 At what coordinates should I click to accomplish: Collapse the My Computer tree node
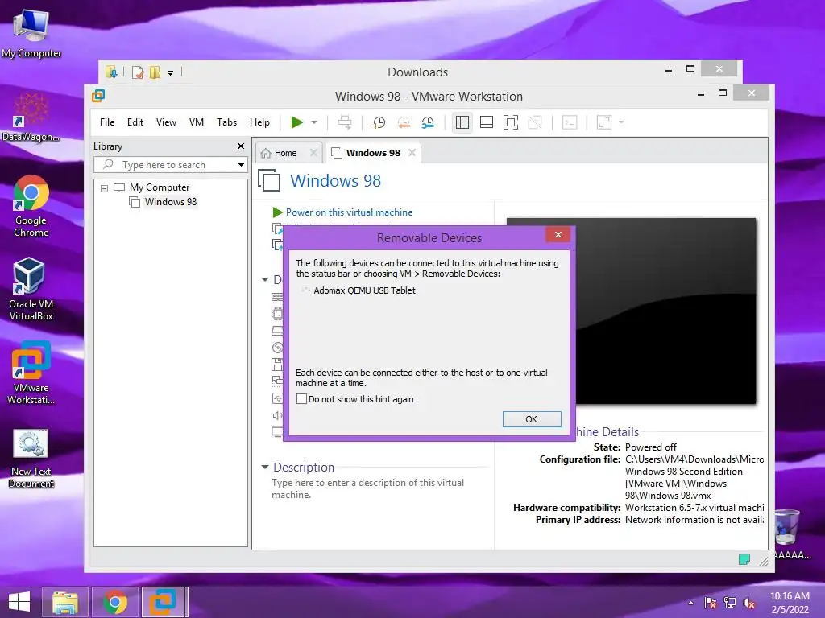(x=104, y=187)
